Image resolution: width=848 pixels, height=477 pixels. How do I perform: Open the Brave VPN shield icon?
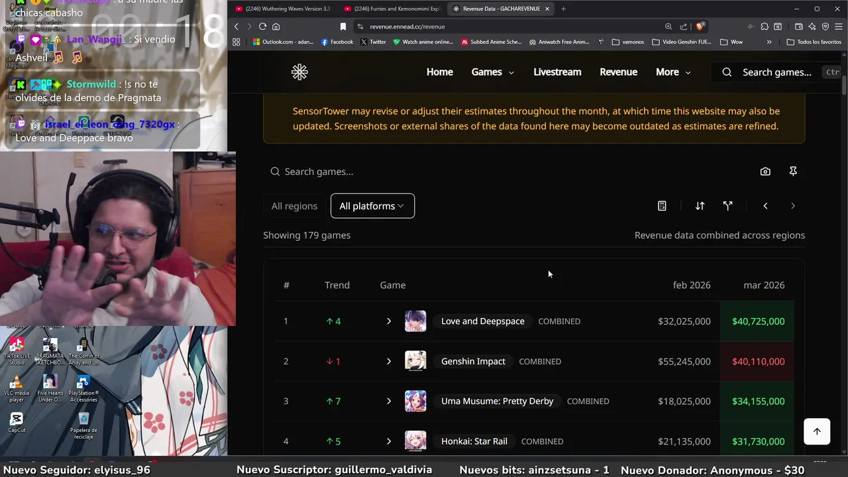825,26
